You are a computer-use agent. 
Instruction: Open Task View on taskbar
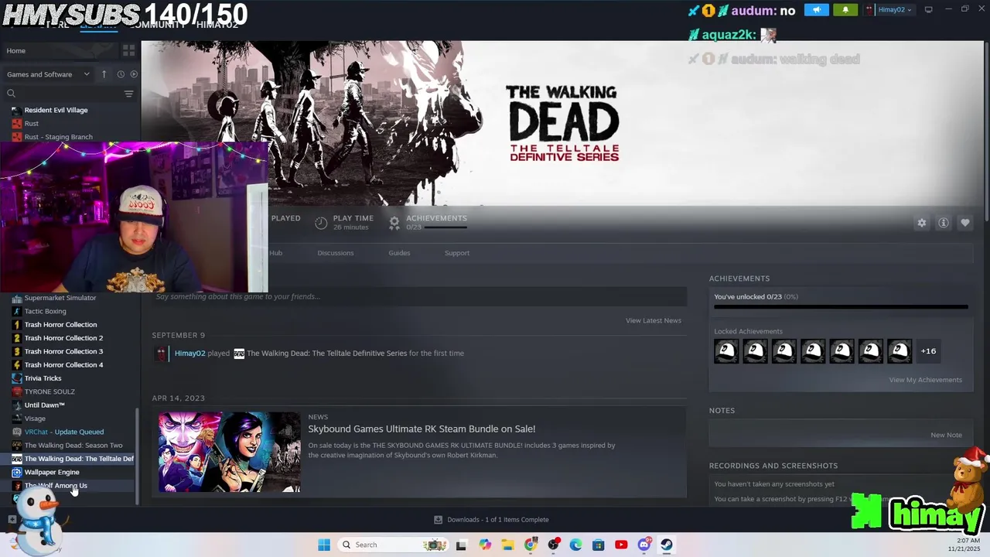pyautogui.click(x=461, y=545)
